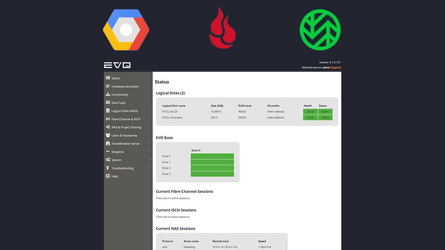Click the Status sidebar icon
445x250 pixels.
click(x=108, y=78)
